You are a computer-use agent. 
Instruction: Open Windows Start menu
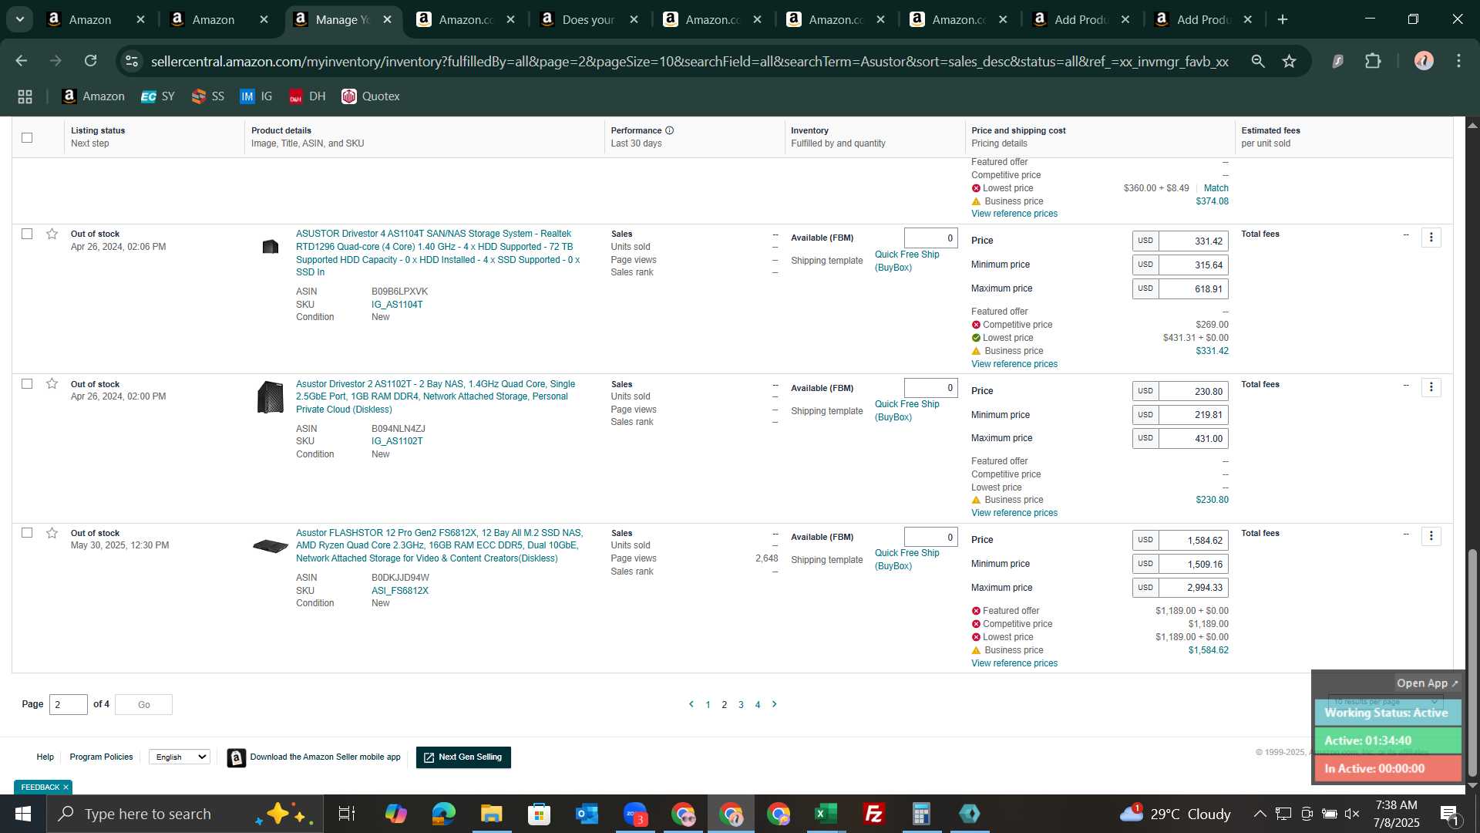tap(22, 814)
